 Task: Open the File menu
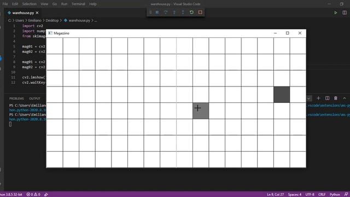[x=5, y=4]
